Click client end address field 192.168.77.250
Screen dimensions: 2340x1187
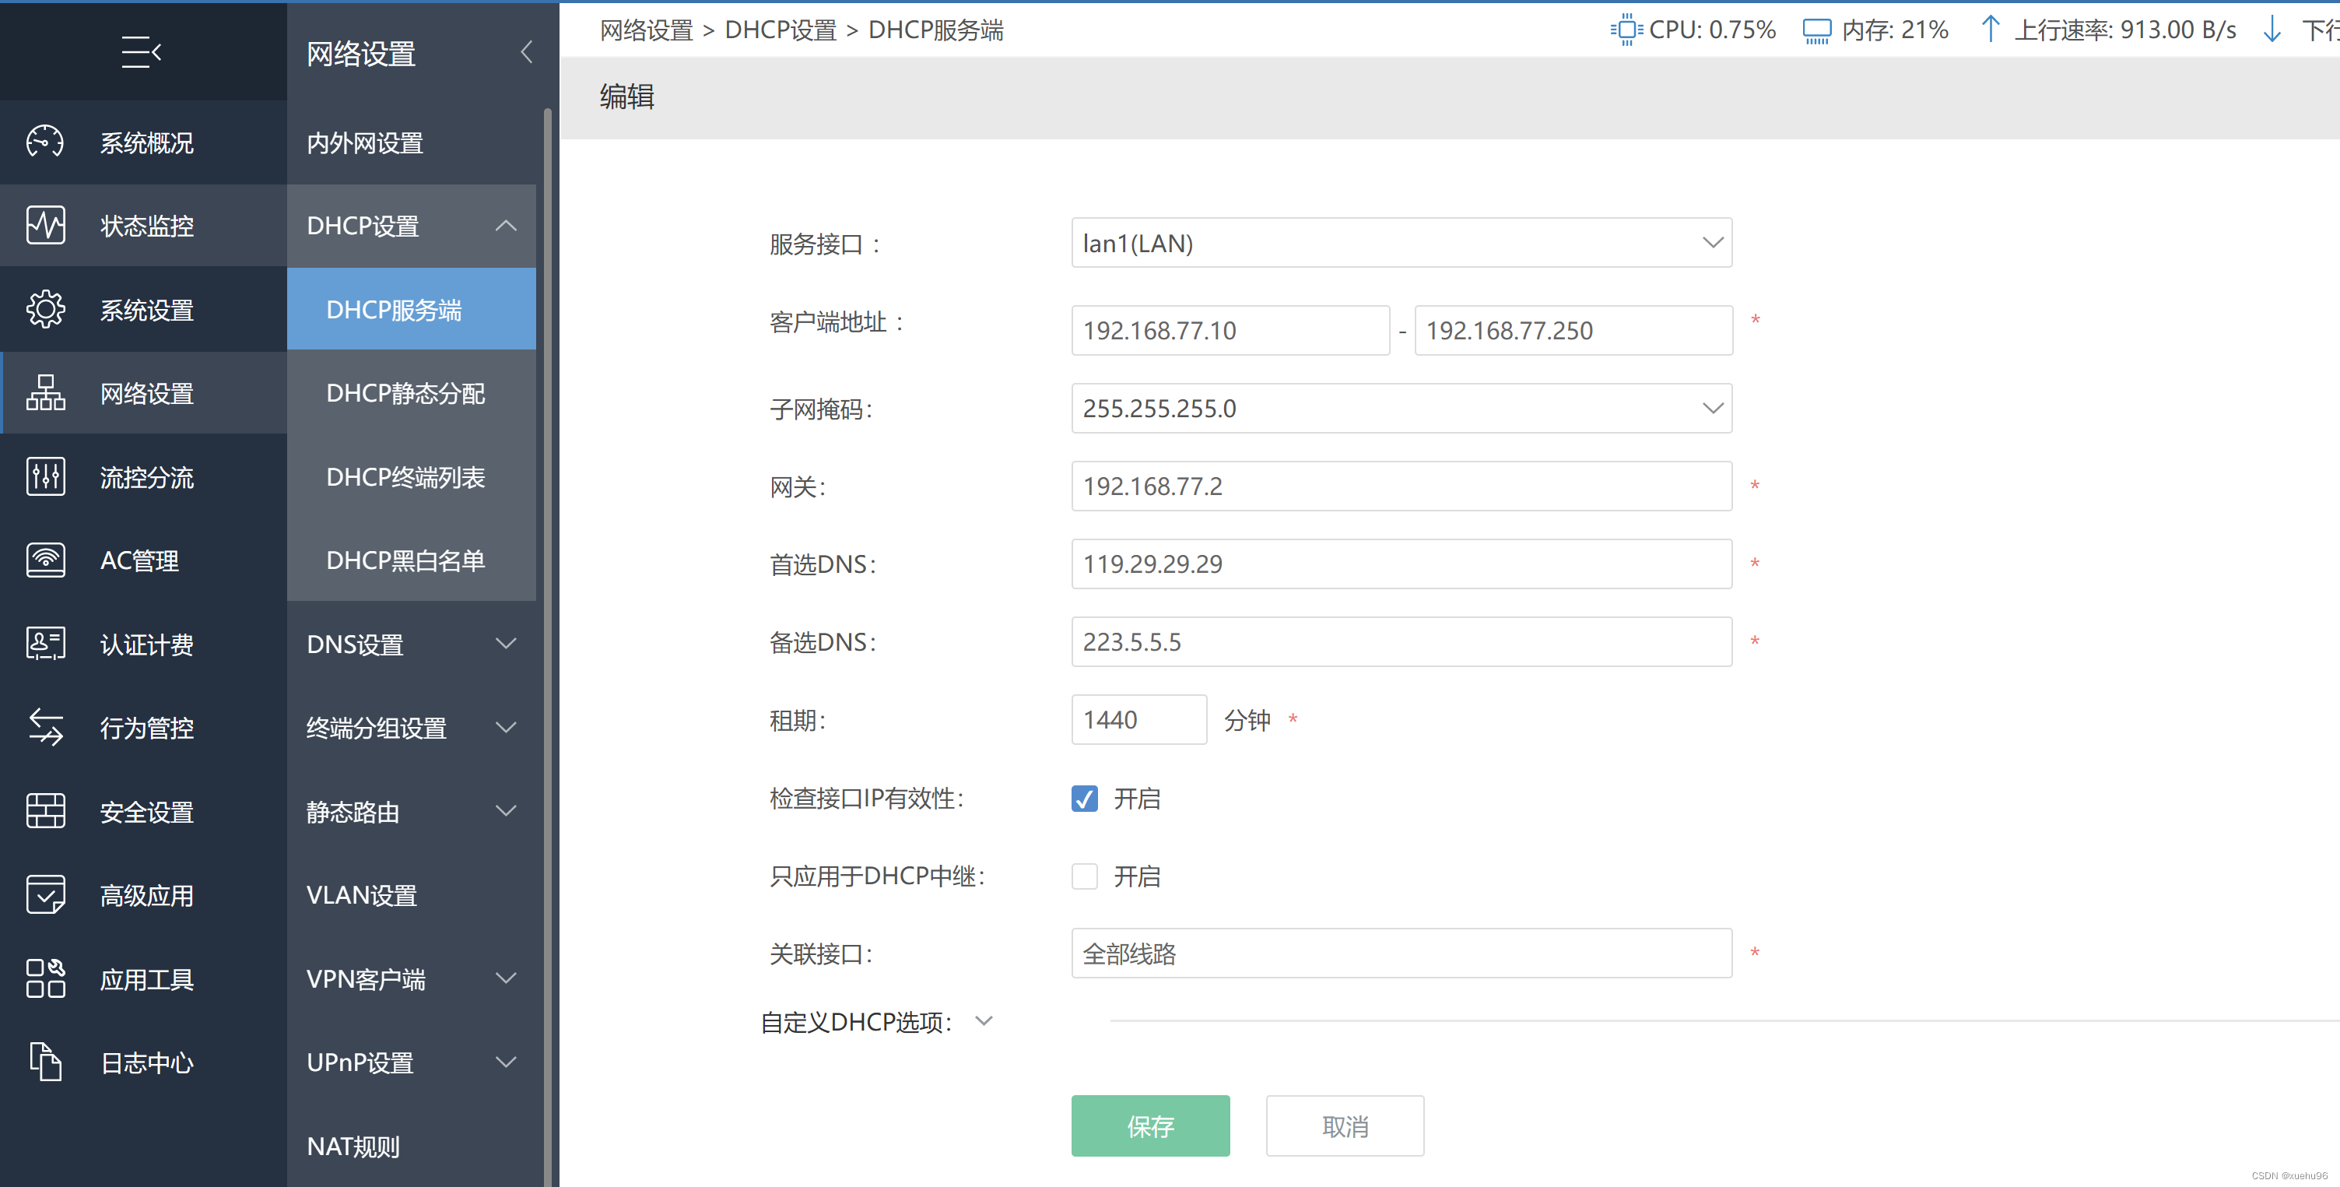[x=1573, y=330]
